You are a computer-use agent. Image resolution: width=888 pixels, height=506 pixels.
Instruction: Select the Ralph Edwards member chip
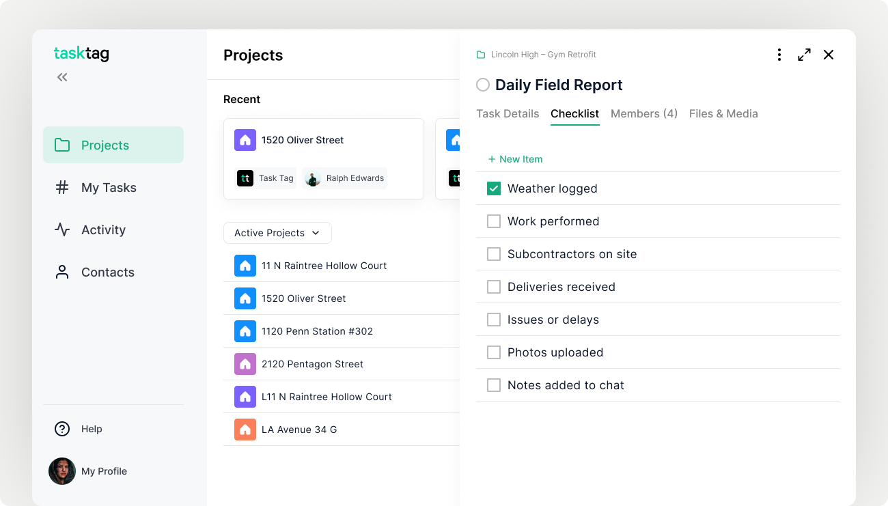pyautogui.click(x=345, y=178)
